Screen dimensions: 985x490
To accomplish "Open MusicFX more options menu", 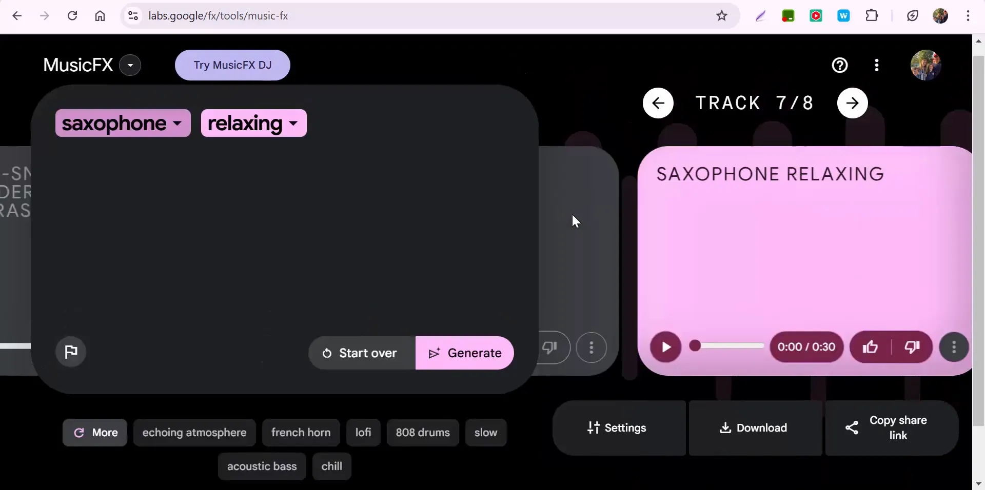I will click(877, 65).
